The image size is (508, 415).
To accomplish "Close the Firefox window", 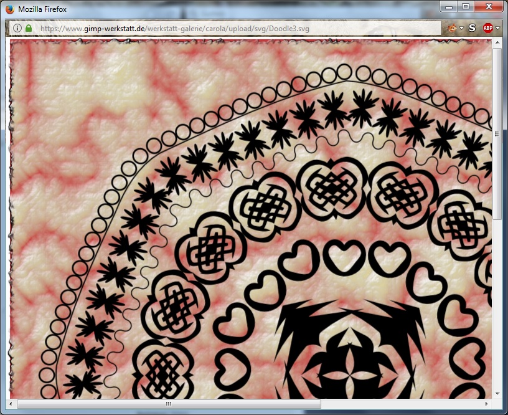I will tap(489, 6).
